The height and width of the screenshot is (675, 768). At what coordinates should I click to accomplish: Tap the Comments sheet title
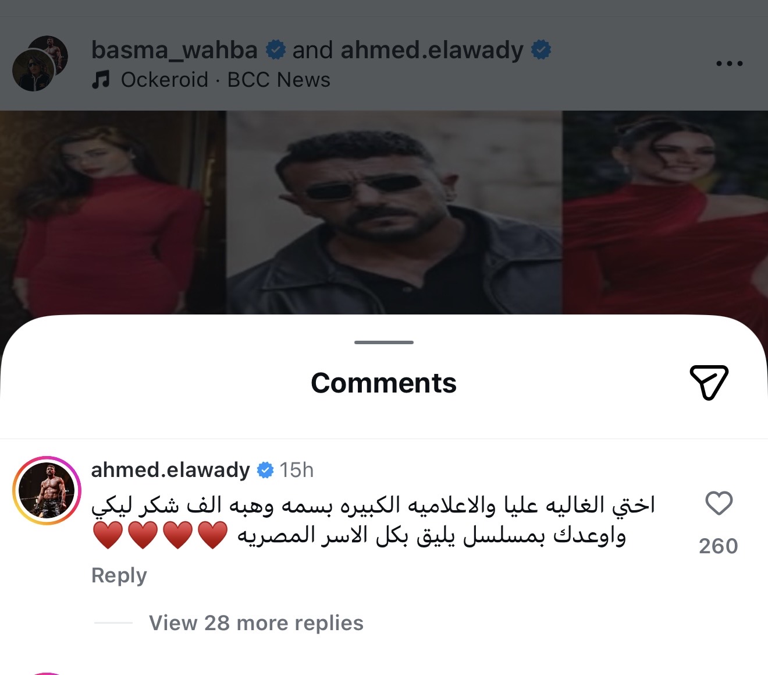coord(384,383)
